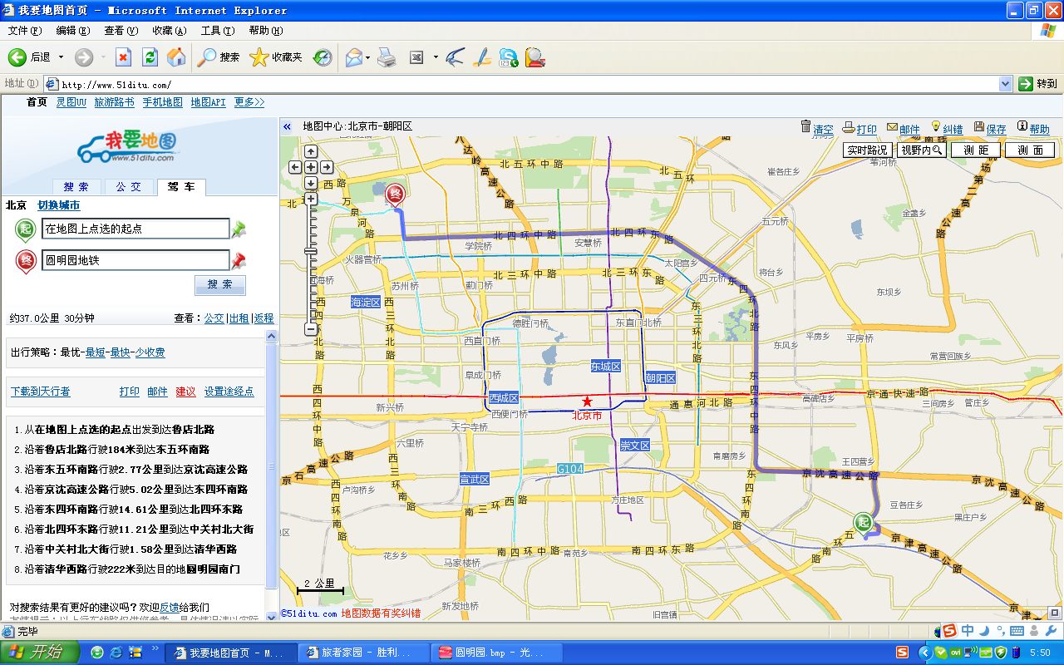The width and height of the screenshot is (1064, 665).
Task: Click the center pan cross icon
Action: [311, 167]
